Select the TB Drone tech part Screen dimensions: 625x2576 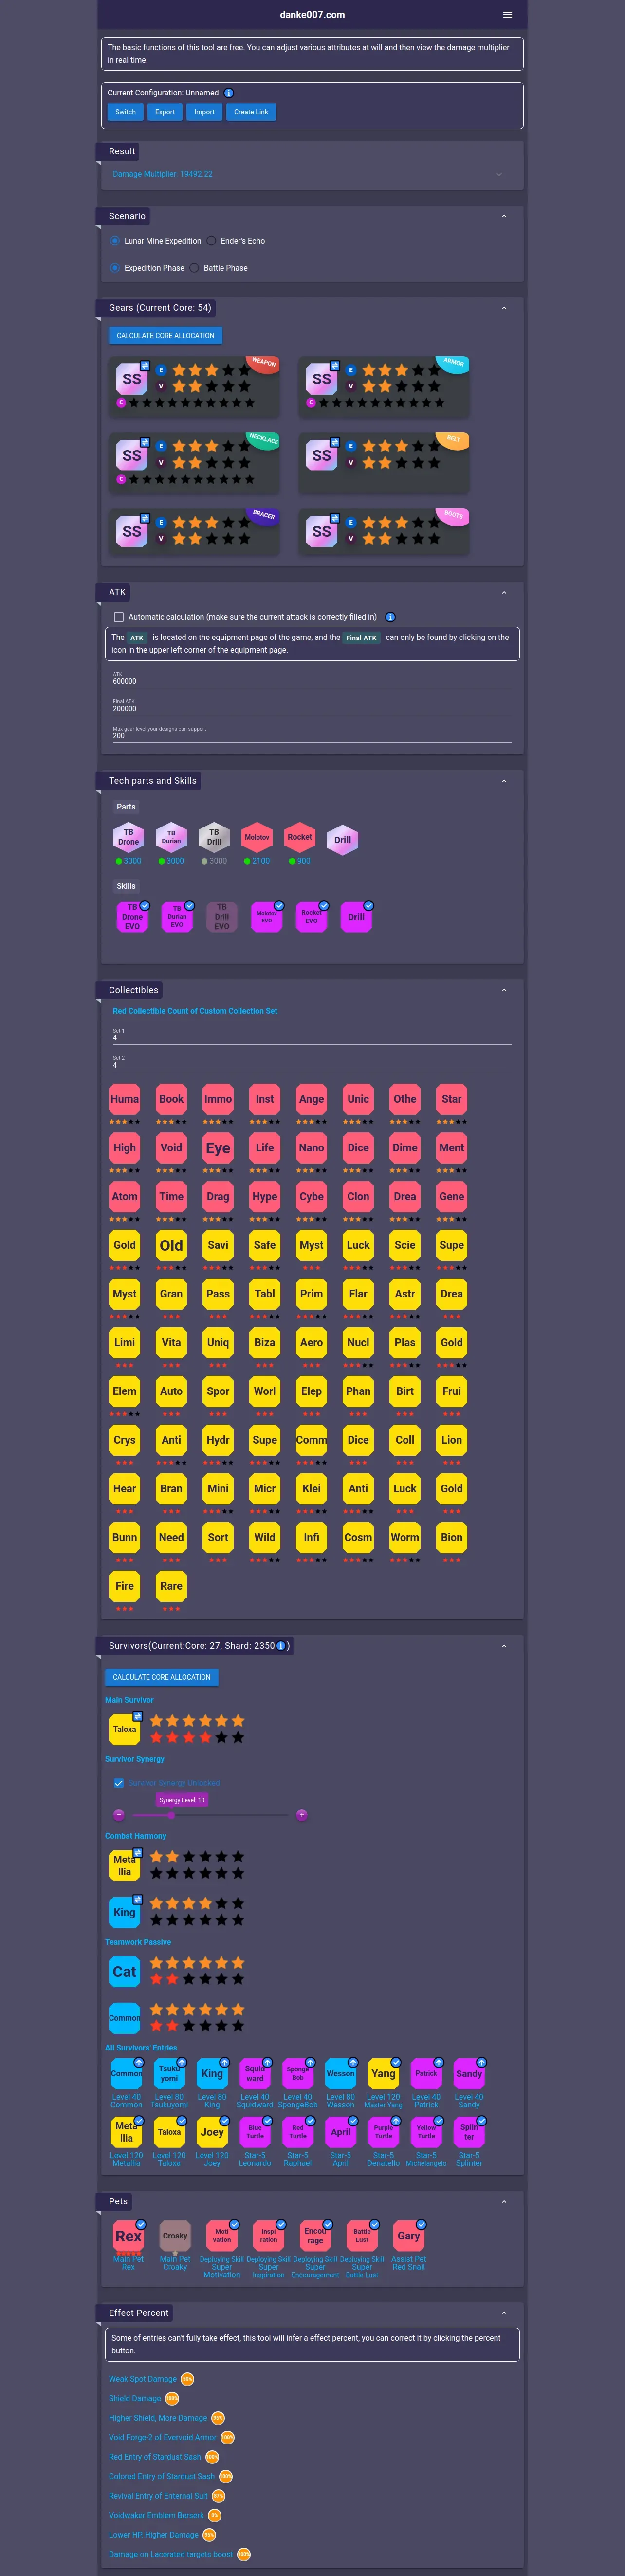click(x=128, y=837)
